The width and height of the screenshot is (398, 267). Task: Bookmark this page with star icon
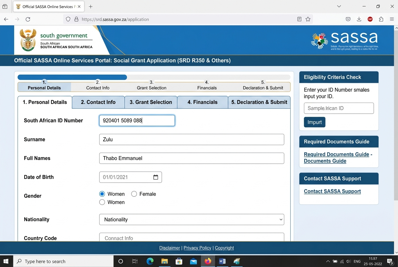308,19
